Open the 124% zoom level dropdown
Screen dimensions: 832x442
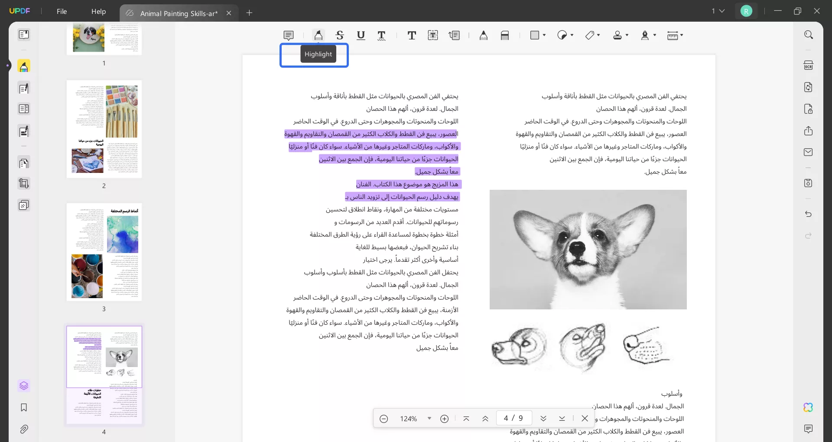[x=429, y=418]
